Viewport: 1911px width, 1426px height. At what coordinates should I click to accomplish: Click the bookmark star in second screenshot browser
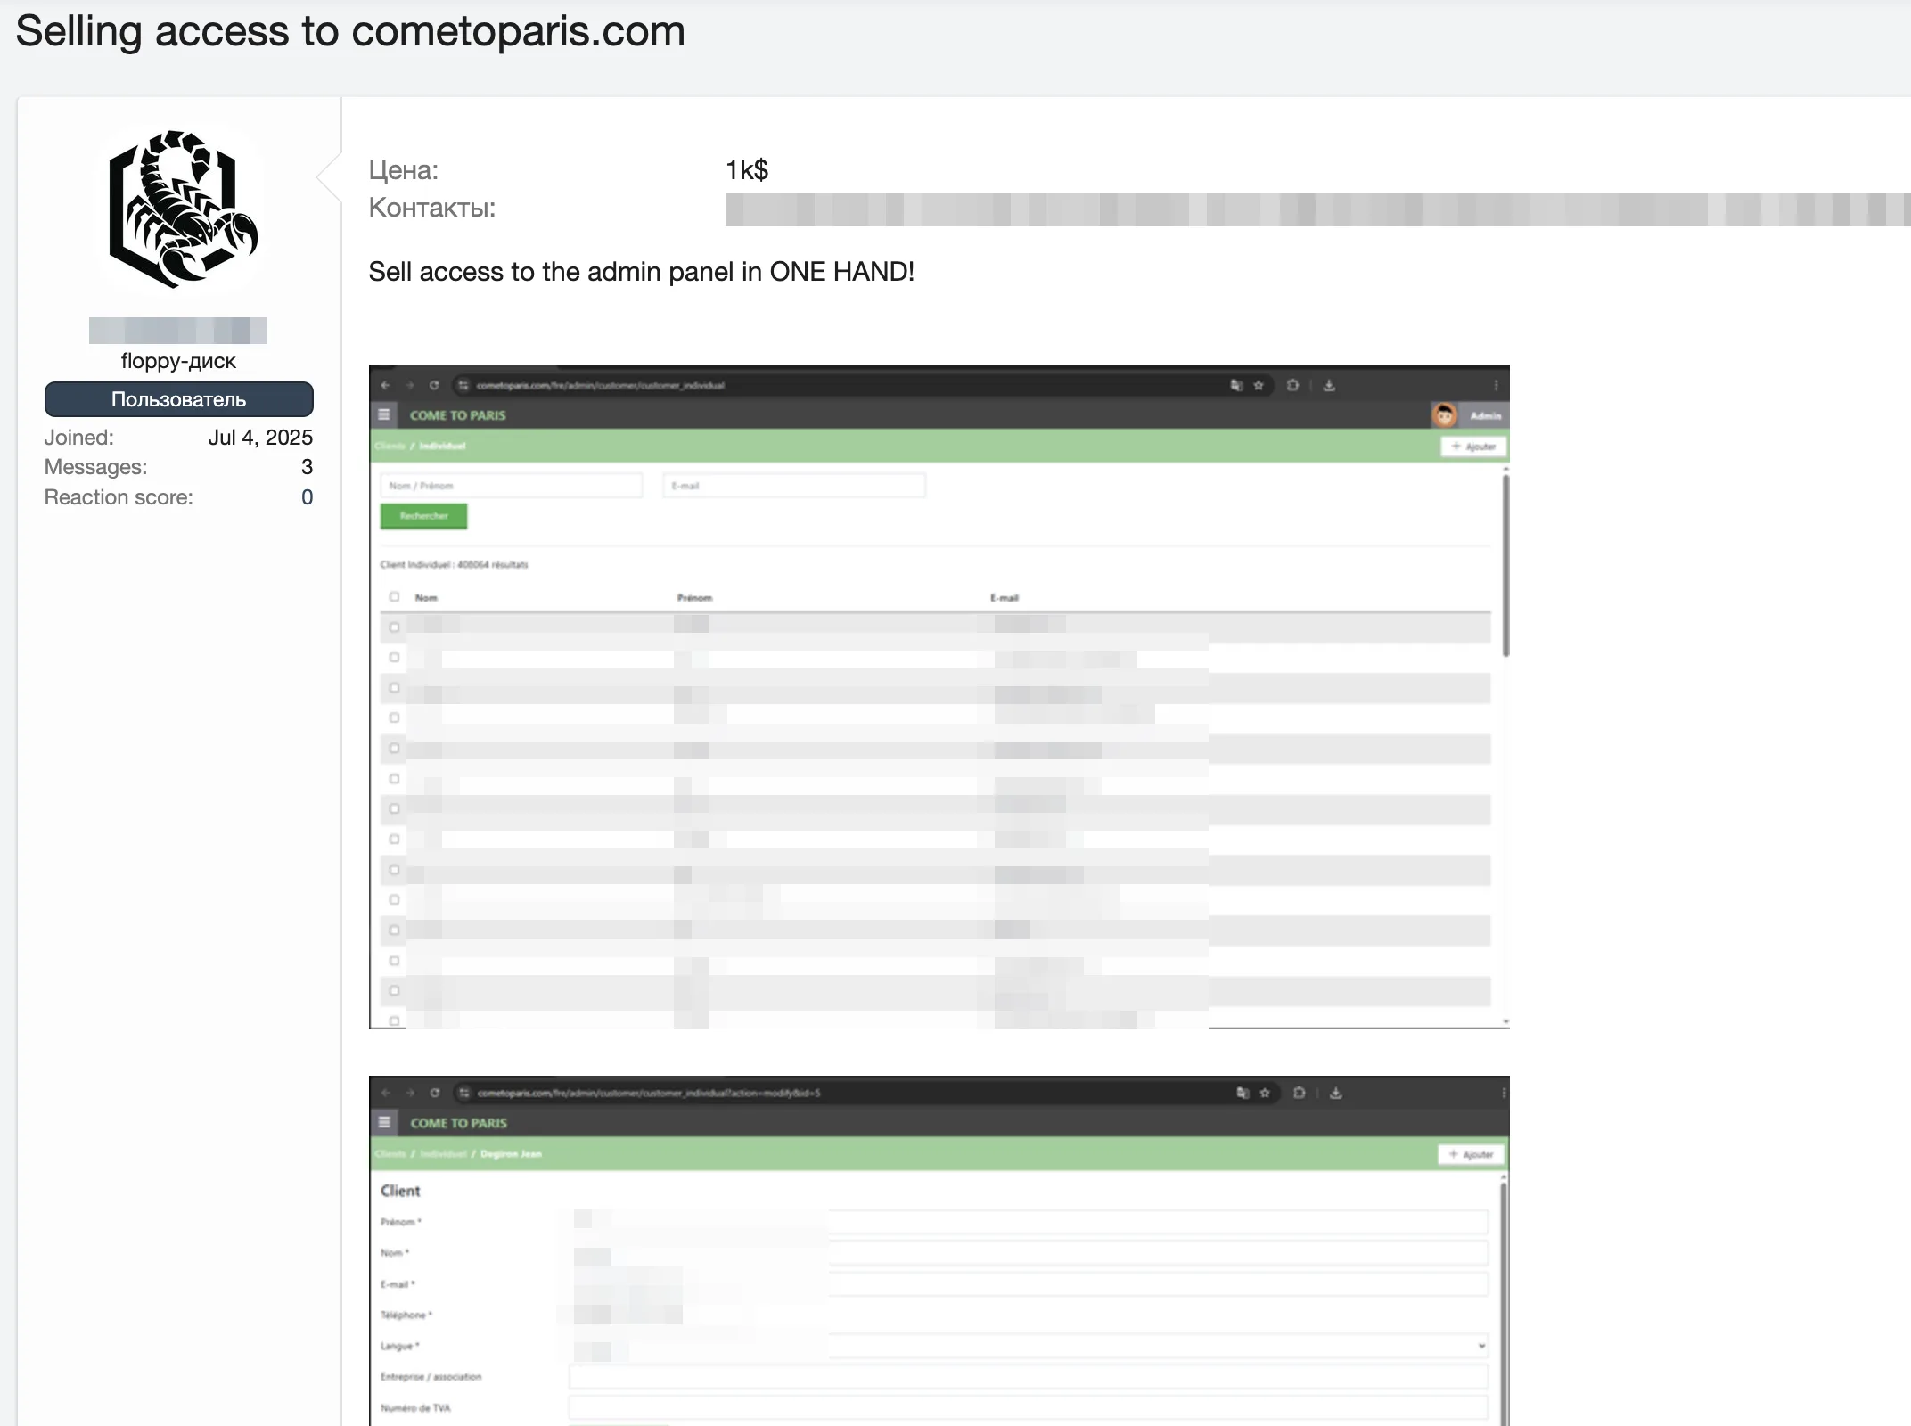point(1265,1093)
